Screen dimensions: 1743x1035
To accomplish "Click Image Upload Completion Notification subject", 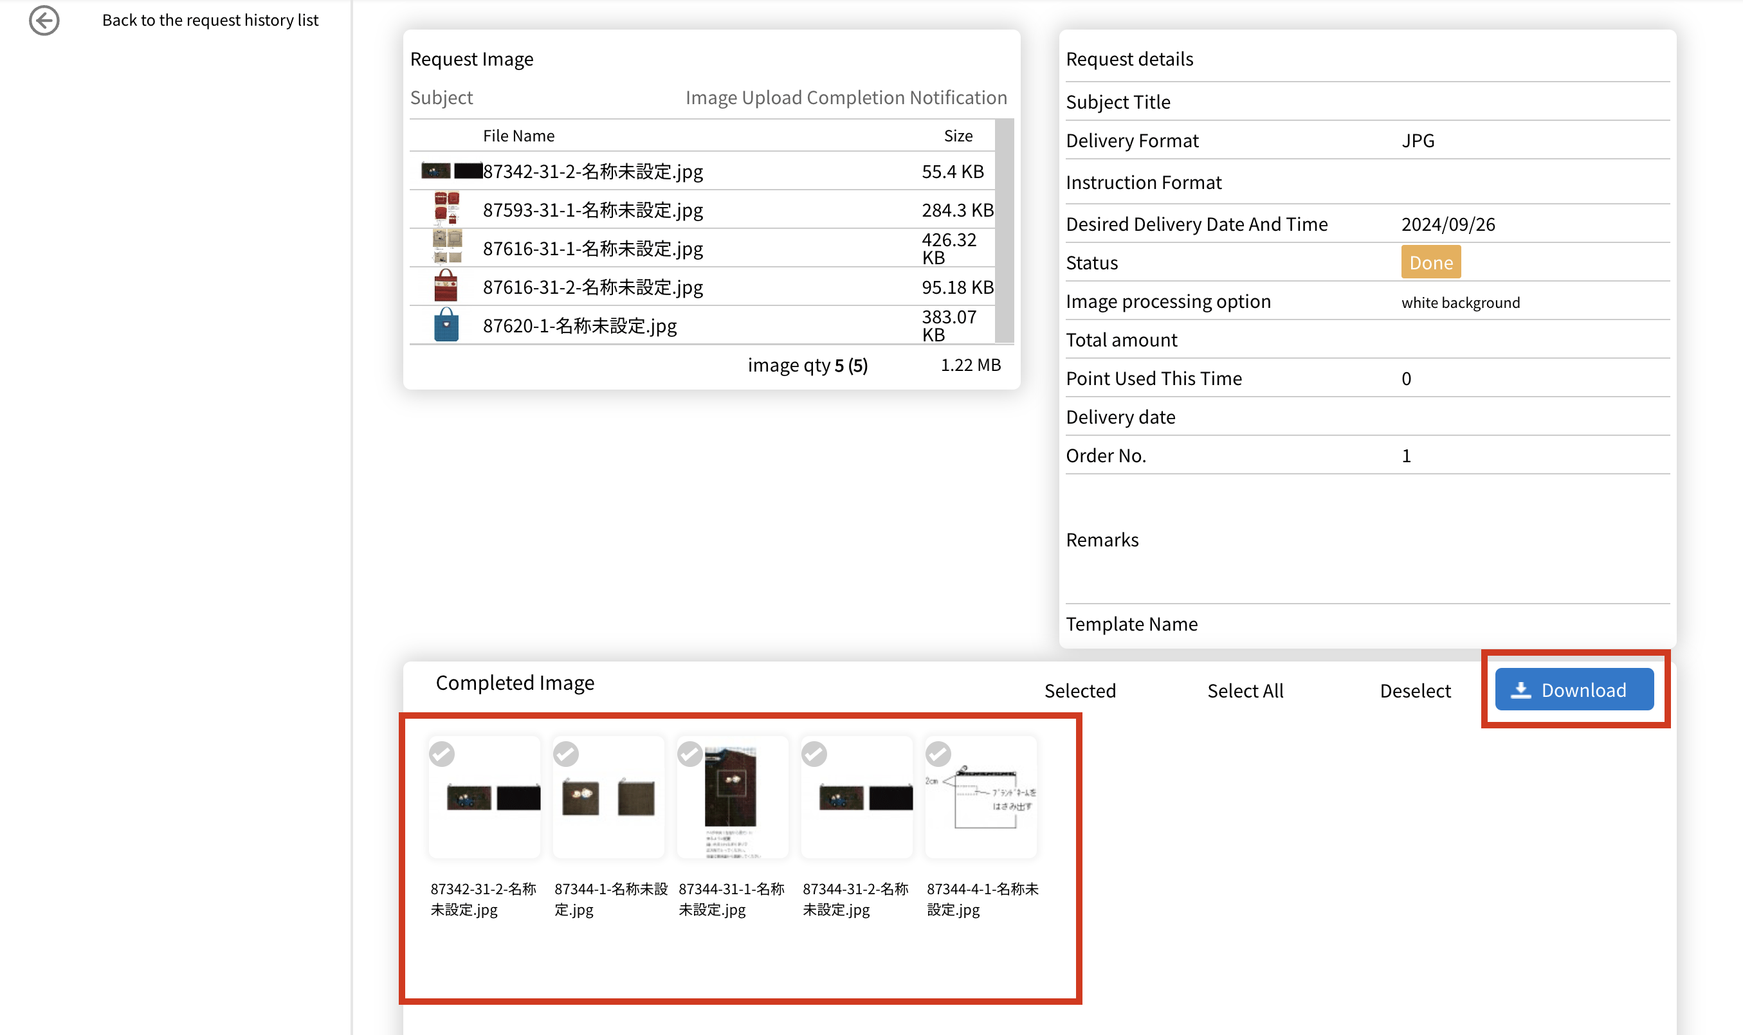I will (x=846, y=97).
